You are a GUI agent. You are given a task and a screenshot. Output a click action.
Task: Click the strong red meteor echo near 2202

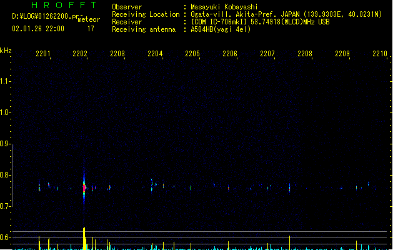coord(84,187)
